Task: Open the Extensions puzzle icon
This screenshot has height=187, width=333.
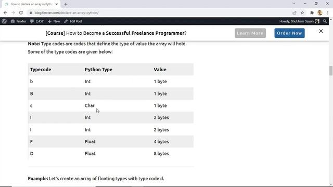Action: (312, 12)
